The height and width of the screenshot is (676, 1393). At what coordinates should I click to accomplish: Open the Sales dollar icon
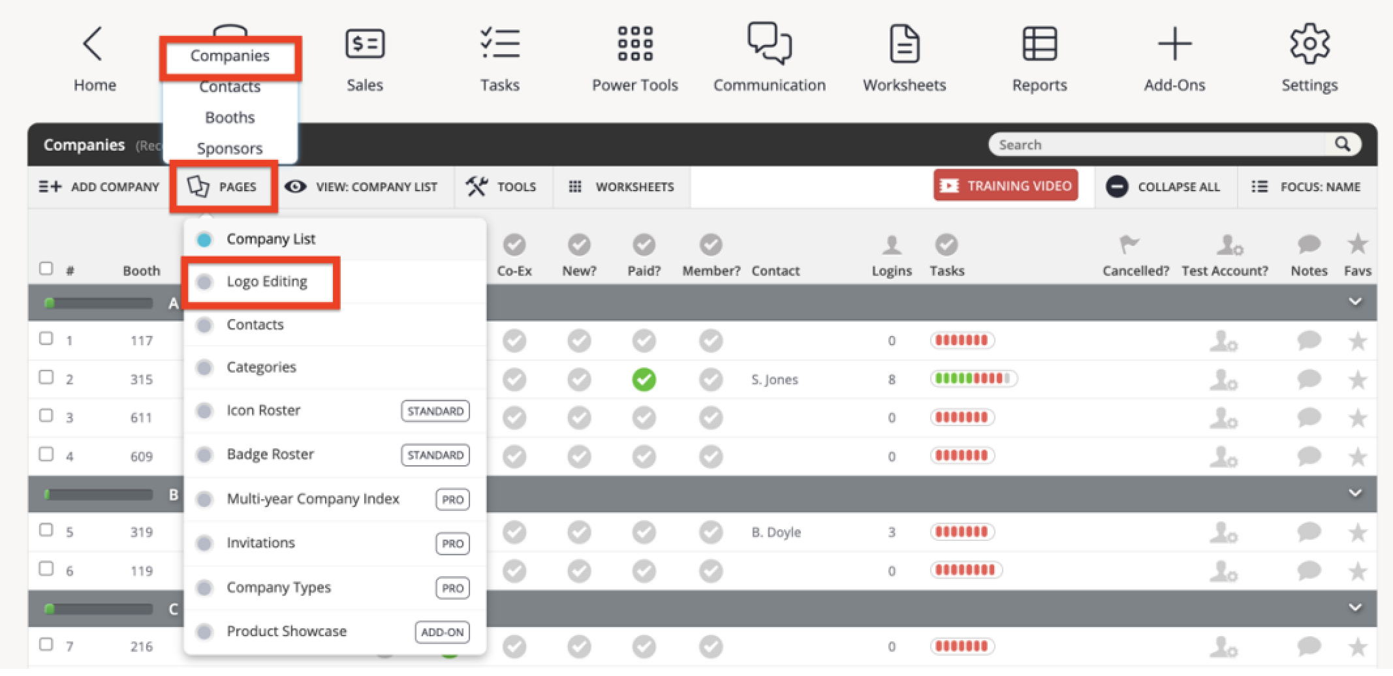[x=365, y=44]
